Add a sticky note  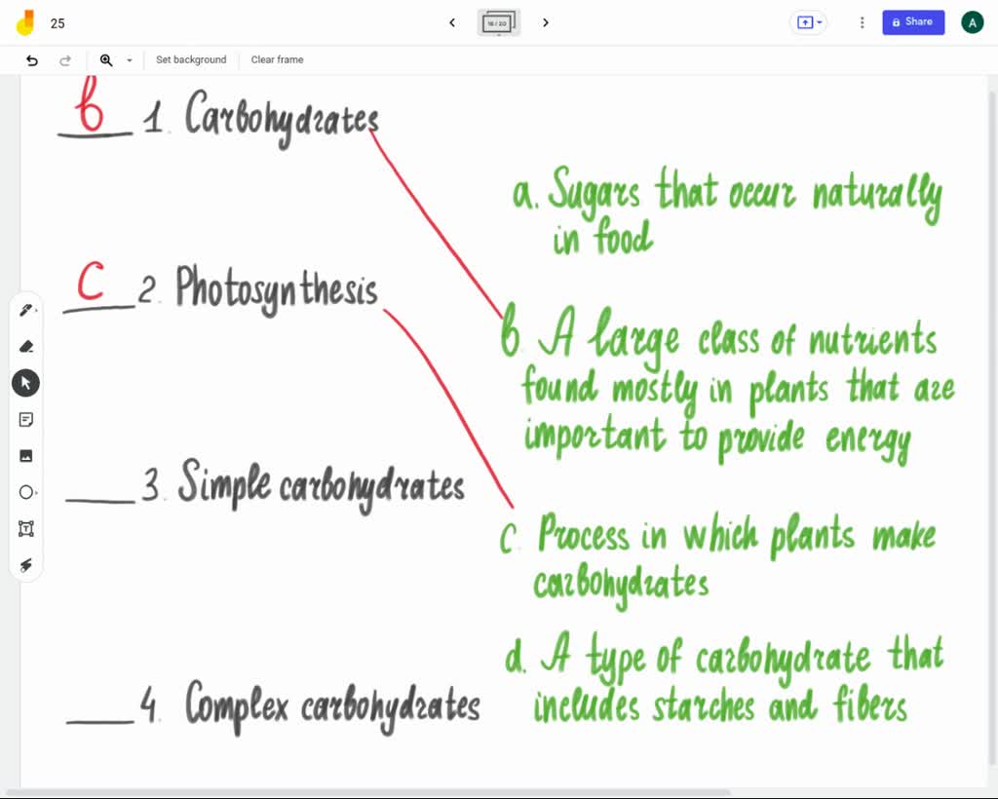pos(25,419)
